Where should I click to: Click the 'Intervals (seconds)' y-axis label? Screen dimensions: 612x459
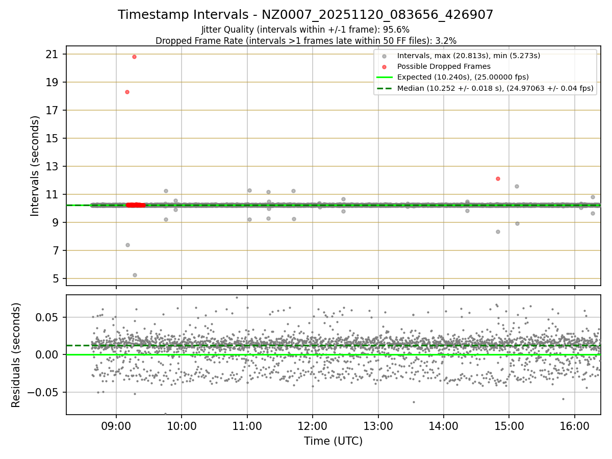pyautogui.click(x=35, y=166)
